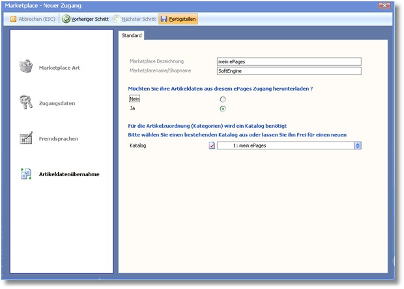Select the Ja radio button
Image resolution: width=404 pixels, height=289 pixels.
(224, 108)
